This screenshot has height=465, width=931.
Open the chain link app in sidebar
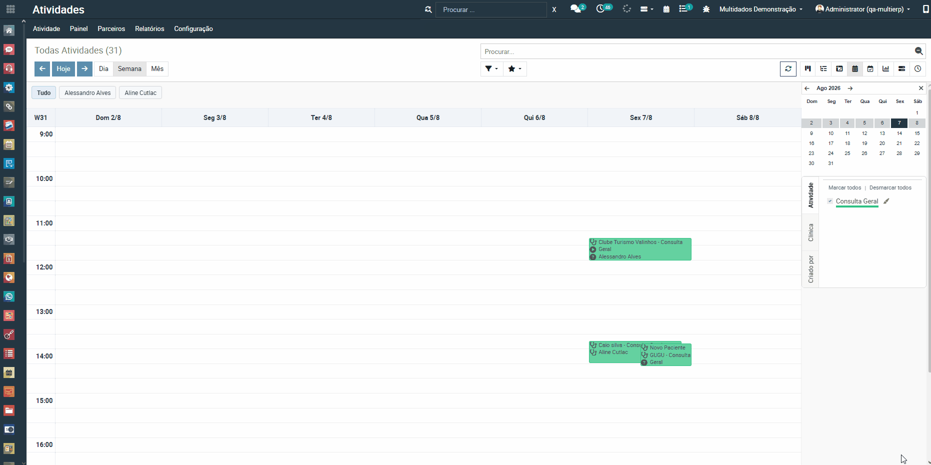(x=9, y=106)
